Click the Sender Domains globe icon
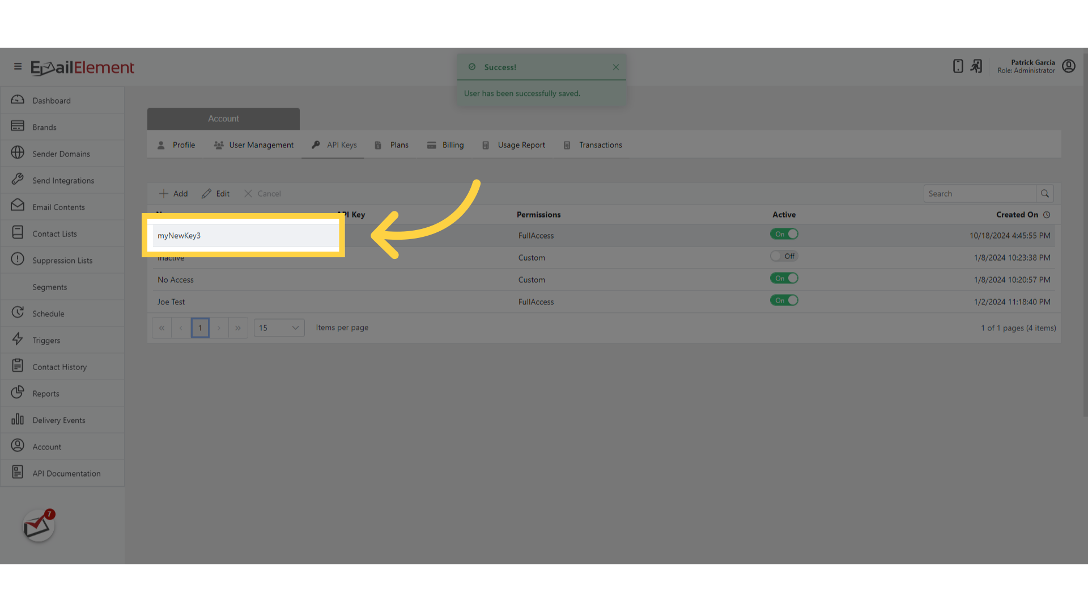1088x612 pixels. pyautogui.click(x=18, y=153)
